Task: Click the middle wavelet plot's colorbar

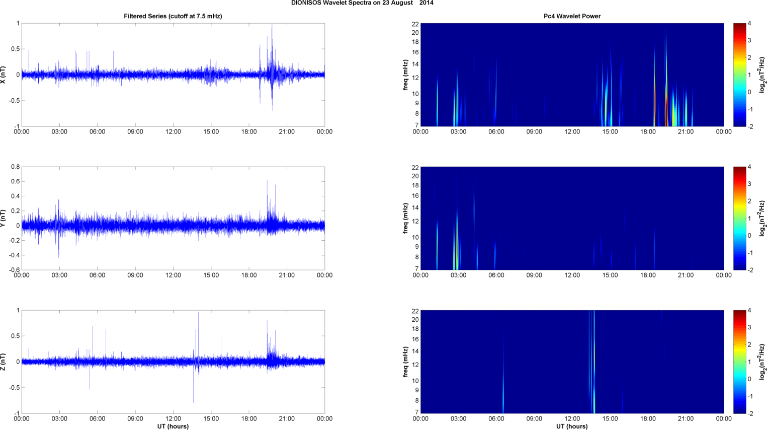Action: pyautogui.click(x=739, y=219)
